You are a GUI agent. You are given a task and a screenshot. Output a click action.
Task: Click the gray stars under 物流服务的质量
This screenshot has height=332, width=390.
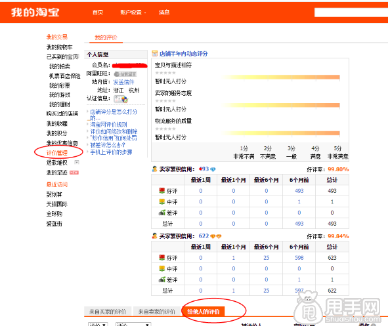[165, 129]
